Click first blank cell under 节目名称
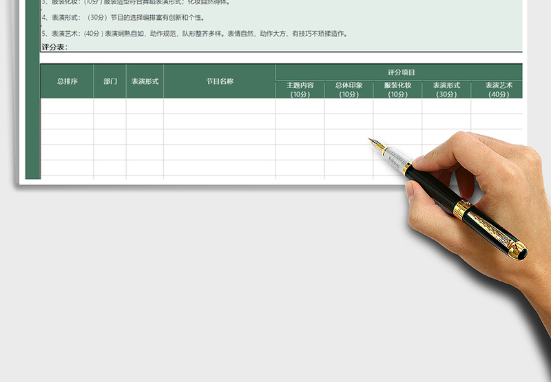The width and height of the screenshot is (551, 382). point(220,106)
